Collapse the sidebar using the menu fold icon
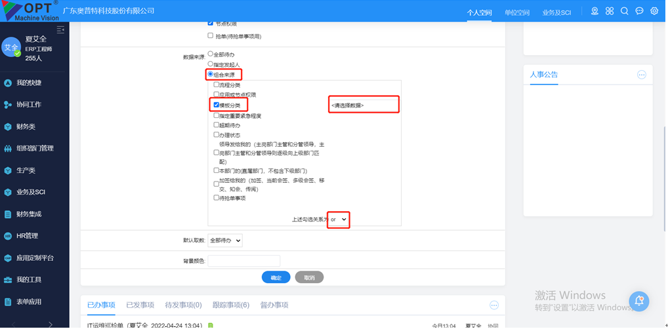The image size is (668, 329). 60,30
